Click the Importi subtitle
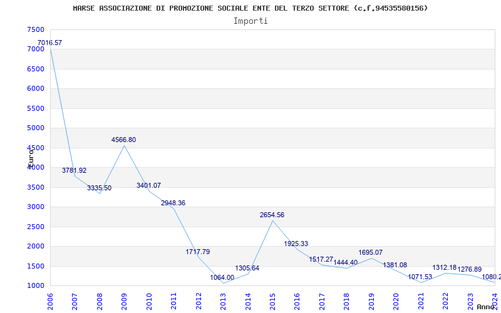The width and height of the screenshot is (501, 313). 250,21
